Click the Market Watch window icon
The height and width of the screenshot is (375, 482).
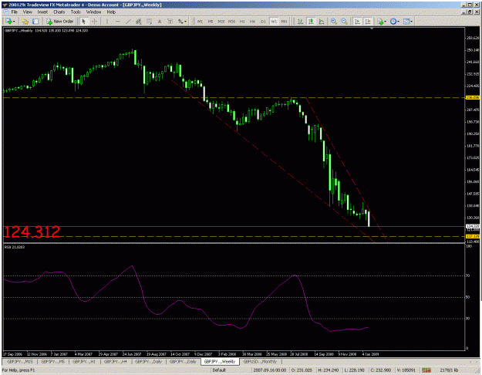(35, 22)
